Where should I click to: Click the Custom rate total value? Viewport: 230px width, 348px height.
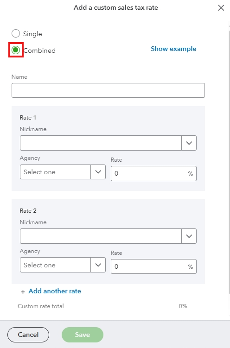pos(183,306)
